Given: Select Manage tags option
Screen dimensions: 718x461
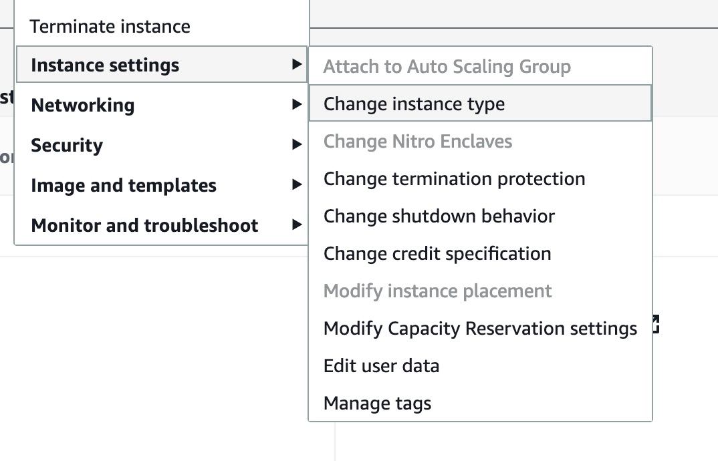Looking at the screenshot, I should [x=481, y=404].
